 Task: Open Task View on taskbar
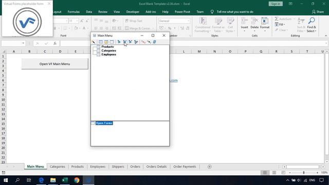(x=29, y=180)
